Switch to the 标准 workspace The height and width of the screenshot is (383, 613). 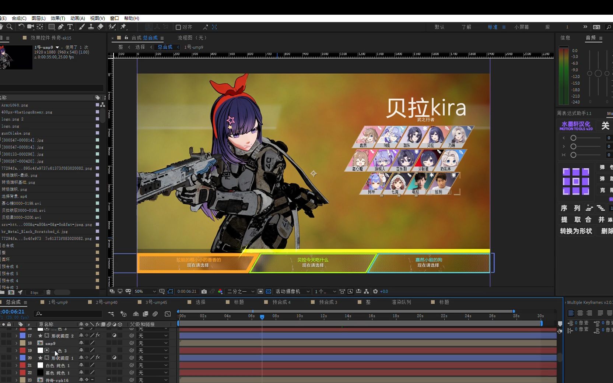click(x=493, y=27)
